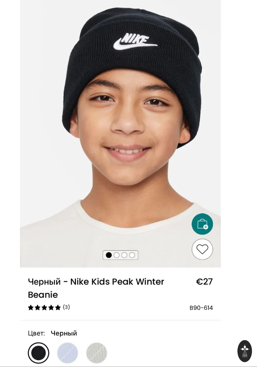257x367 pixels.
Task: Click the fifth rating star
Action: (58, 308)
